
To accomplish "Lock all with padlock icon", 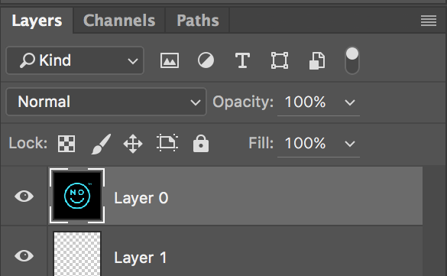I will pyautogui.click(x=201, y=143).
